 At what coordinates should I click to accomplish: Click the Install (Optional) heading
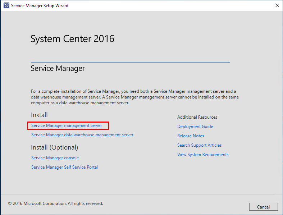[55, 147]
